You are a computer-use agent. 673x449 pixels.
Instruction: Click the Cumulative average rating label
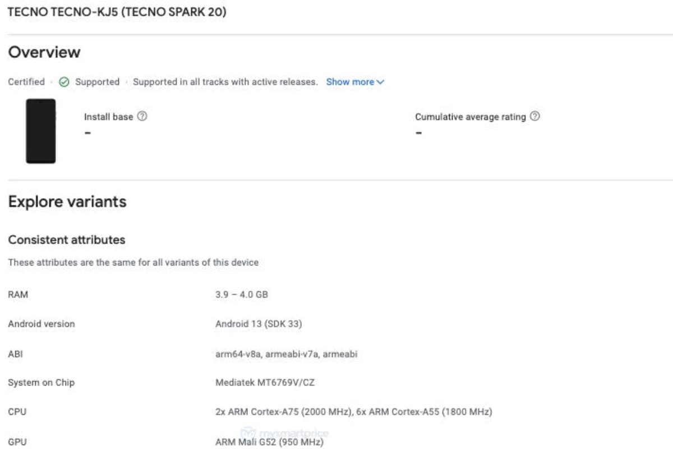pos(471,117)
